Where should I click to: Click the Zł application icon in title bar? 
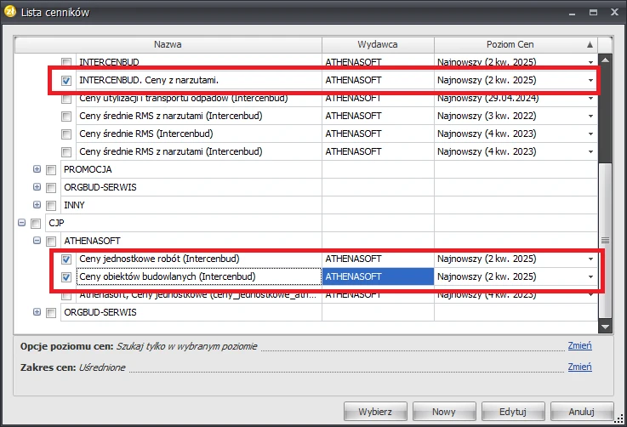pyautogui.click(x=9, y=12)
